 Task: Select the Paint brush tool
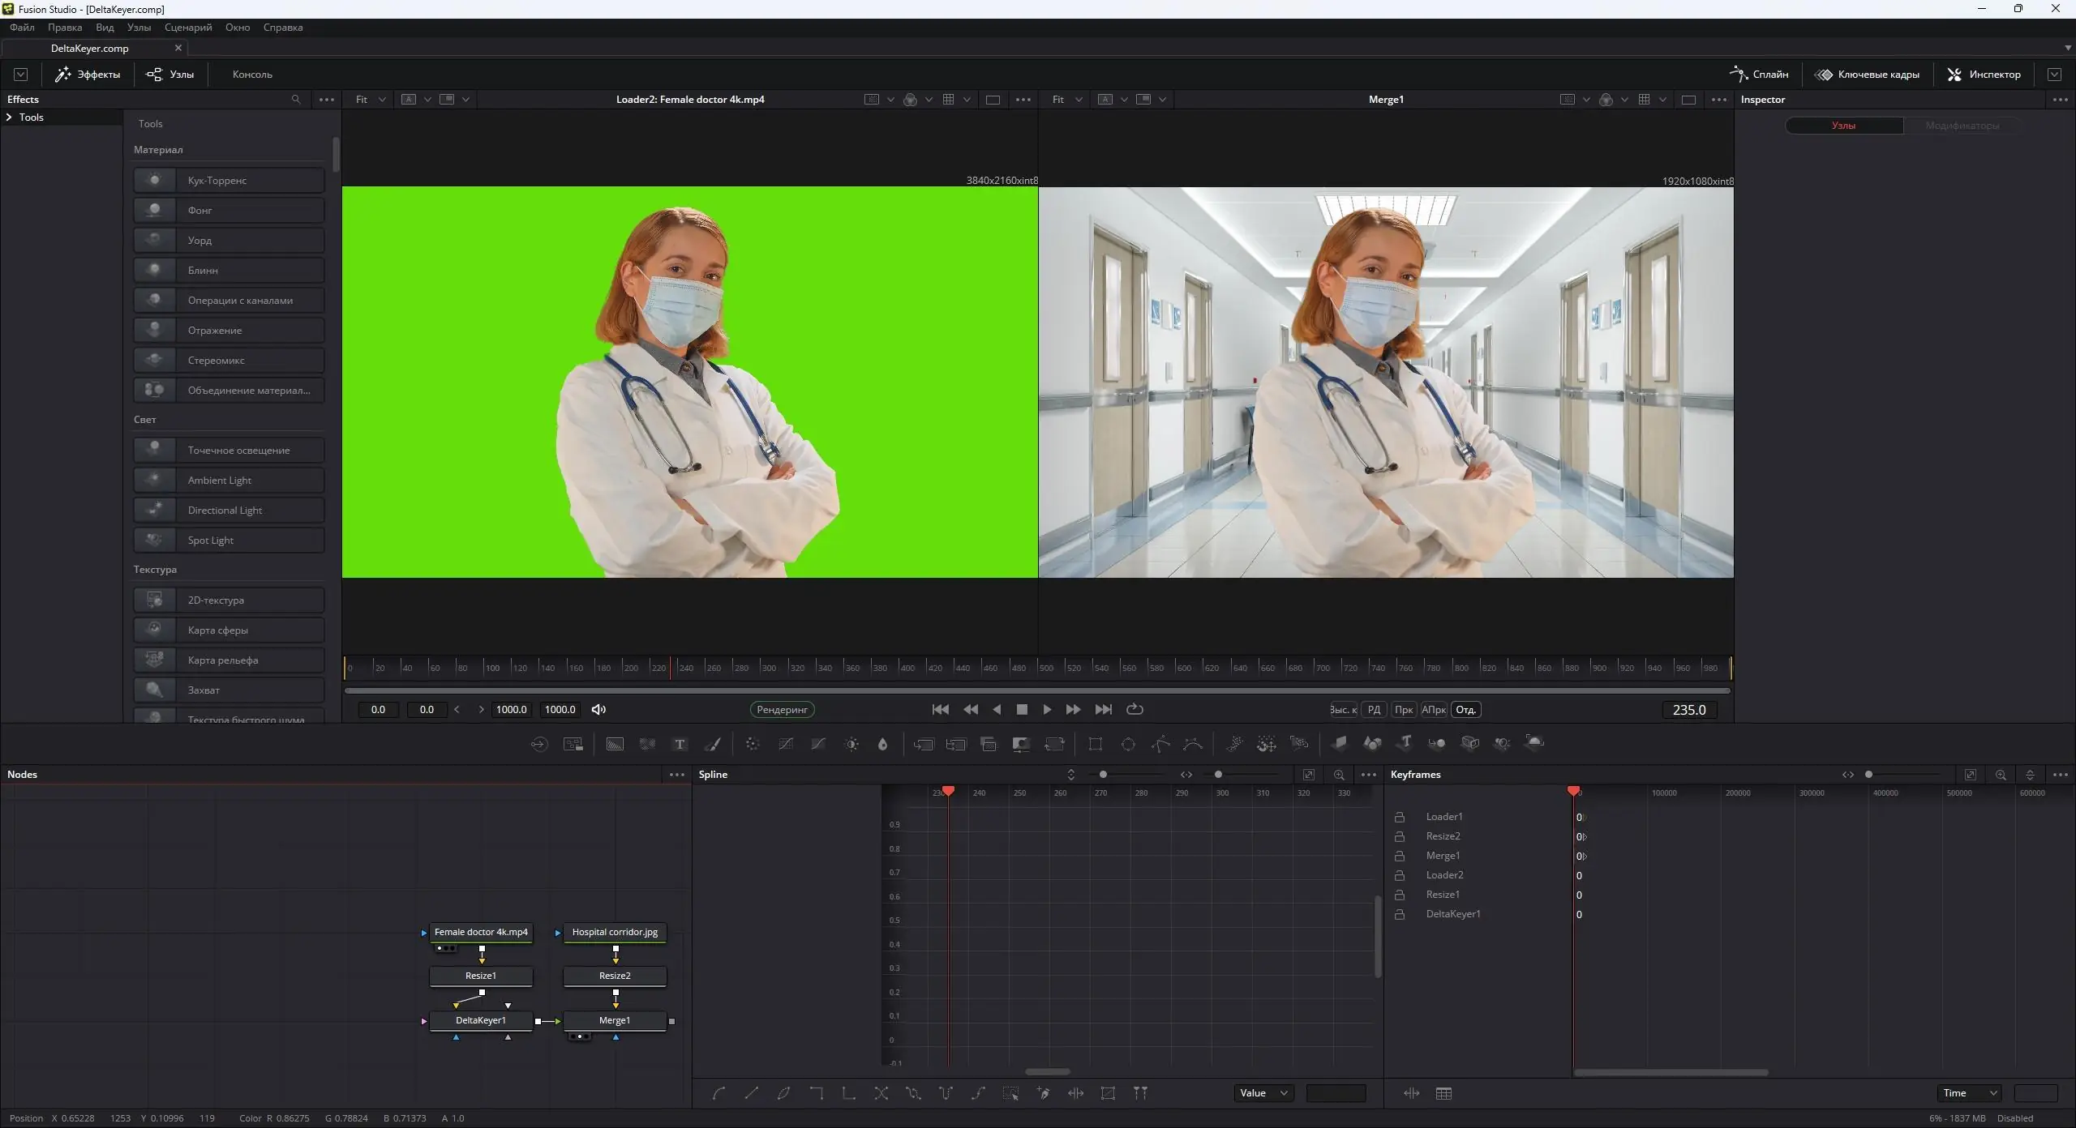(x=713, y=744)
